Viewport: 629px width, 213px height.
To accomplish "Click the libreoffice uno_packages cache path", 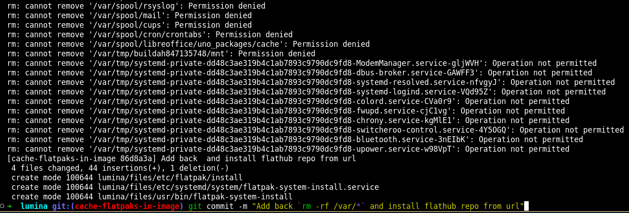I will (x=182, y=45).
